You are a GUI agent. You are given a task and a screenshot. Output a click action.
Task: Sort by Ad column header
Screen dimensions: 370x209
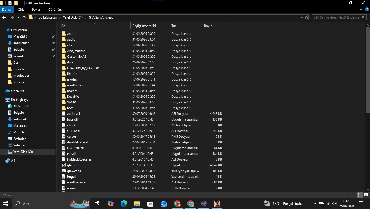tap(95, 26)
